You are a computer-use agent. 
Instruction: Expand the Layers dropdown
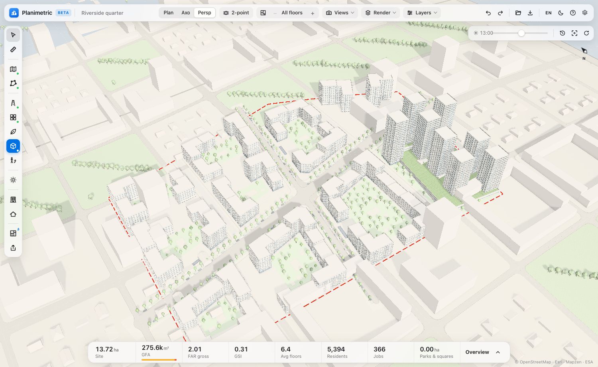[x=422, y=13]
